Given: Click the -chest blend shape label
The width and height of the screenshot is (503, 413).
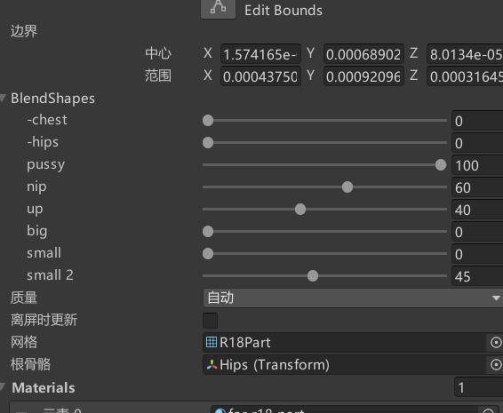Looking at the screenshot, I should tap(47, 120).
